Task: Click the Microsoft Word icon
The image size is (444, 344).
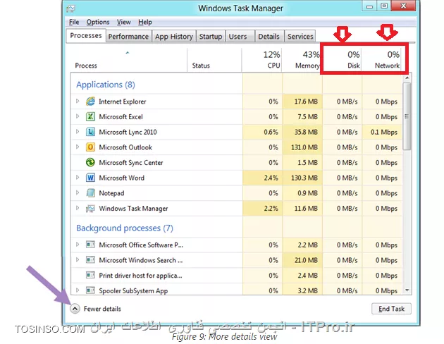Action: (90, 178)
